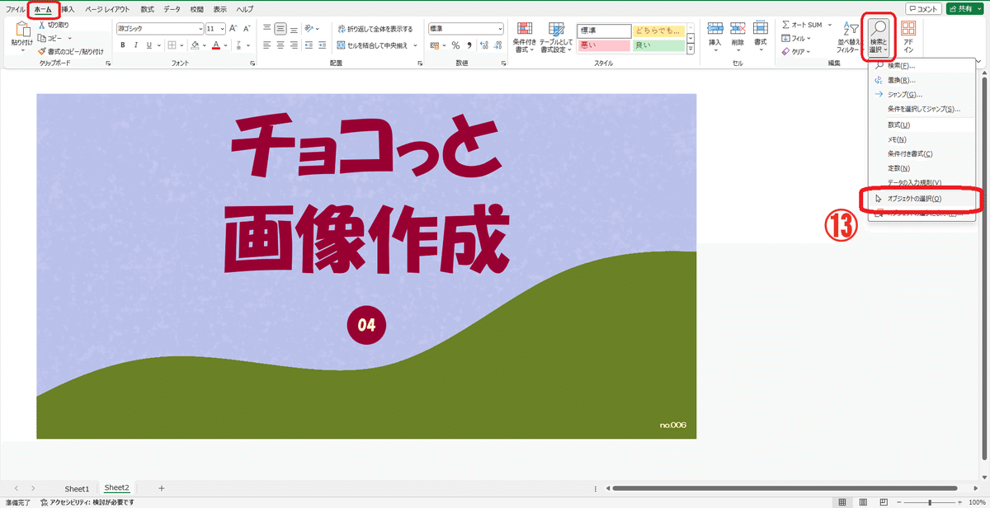
Task: Click the Copy (コピー) icon
Action: [41, 38]
